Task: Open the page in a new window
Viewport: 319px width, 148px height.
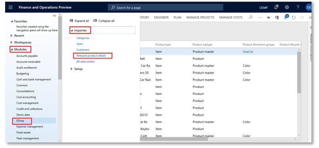Action: click(302, 18)
